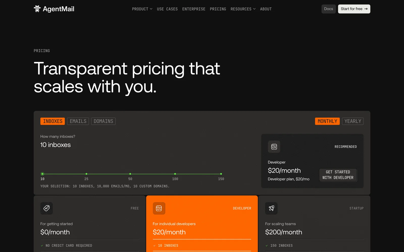Select the 100 inboxes slider stop
This screenshot has height=252, width=404.
[175, 174]
